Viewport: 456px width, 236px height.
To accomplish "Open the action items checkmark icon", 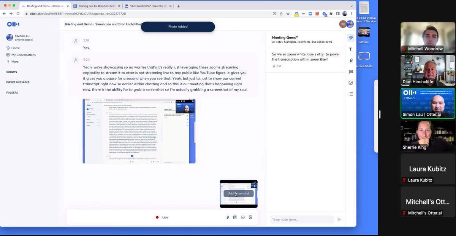I will pos(351,83).
